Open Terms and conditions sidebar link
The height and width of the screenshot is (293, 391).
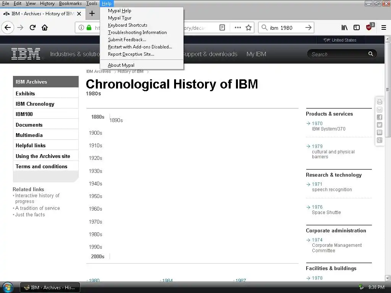46,166
